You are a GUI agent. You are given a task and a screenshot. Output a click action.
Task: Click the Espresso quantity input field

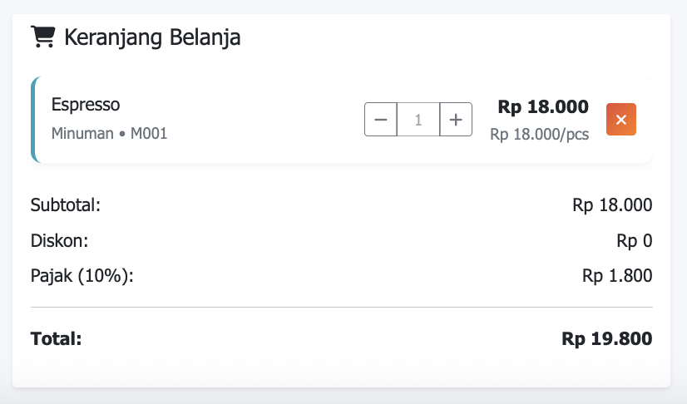tap(418, 120)
